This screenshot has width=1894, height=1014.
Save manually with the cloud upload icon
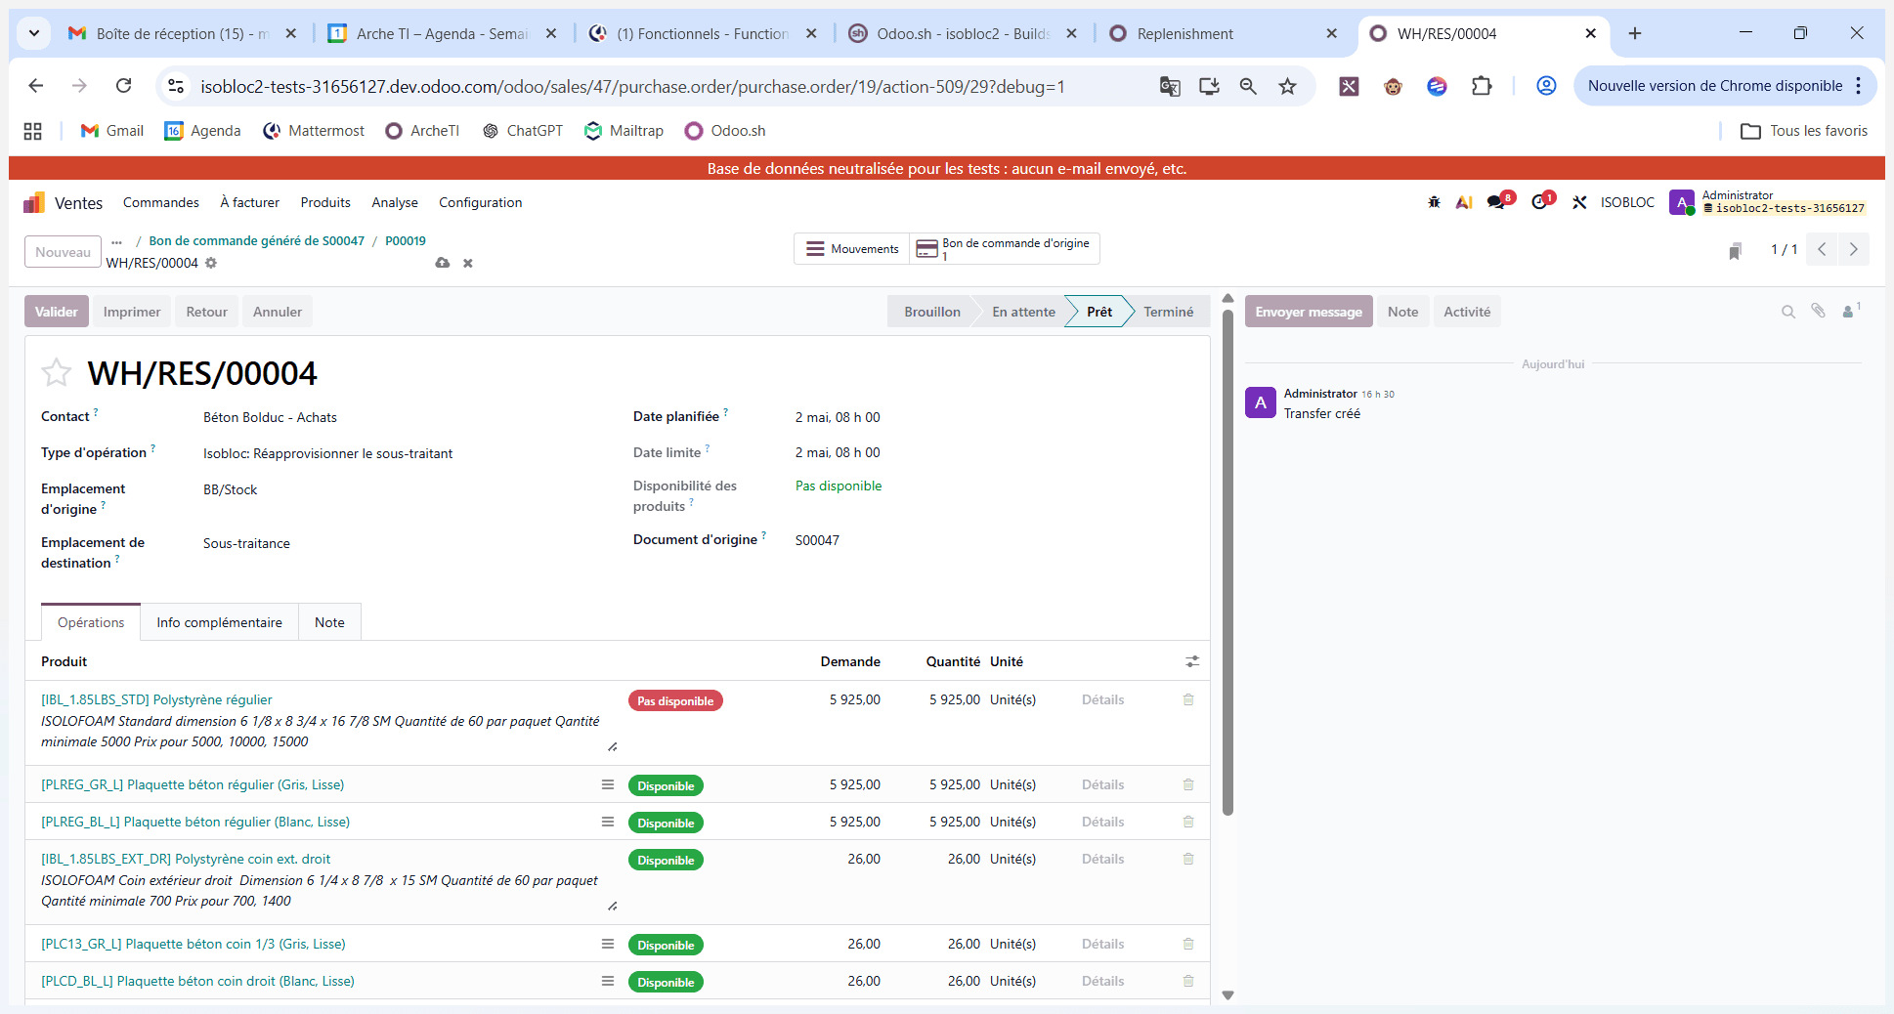point(443,263)
